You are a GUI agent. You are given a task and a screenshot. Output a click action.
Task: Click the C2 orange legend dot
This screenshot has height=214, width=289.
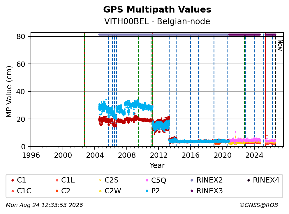(57, 191)
